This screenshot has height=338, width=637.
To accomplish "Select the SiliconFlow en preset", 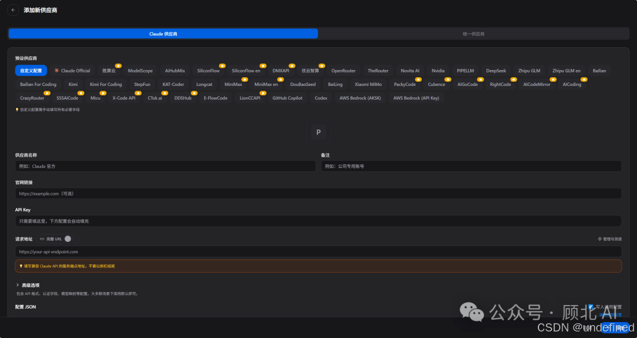I will (246, 71).
